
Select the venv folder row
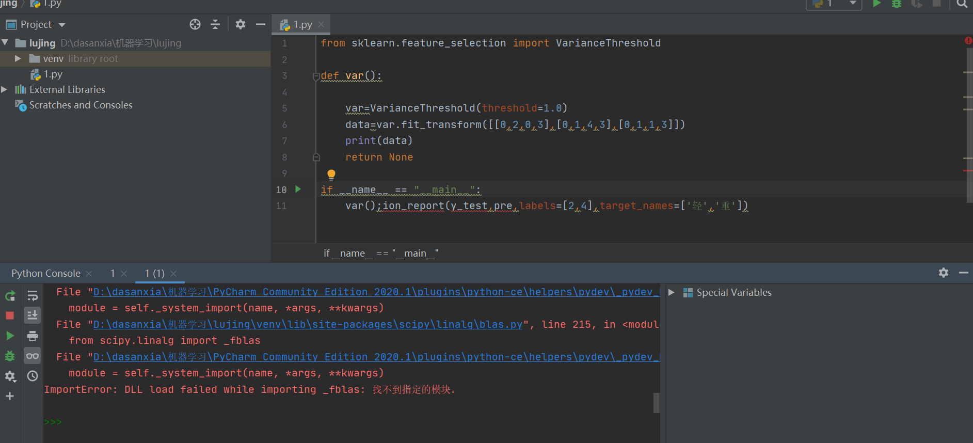tap(135, 58)
